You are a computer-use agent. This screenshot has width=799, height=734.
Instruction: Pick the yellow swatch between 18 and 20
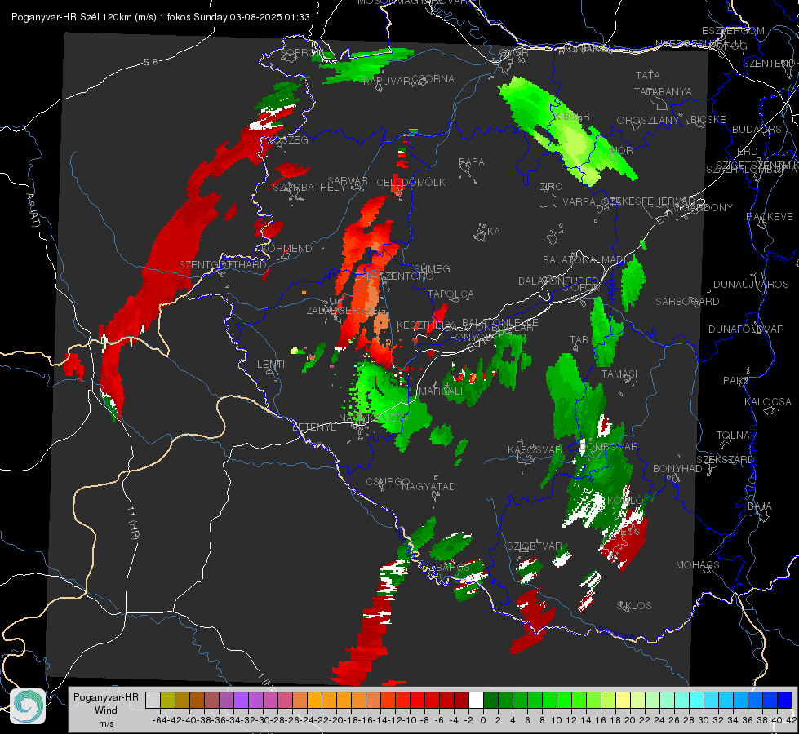[623, 700]
